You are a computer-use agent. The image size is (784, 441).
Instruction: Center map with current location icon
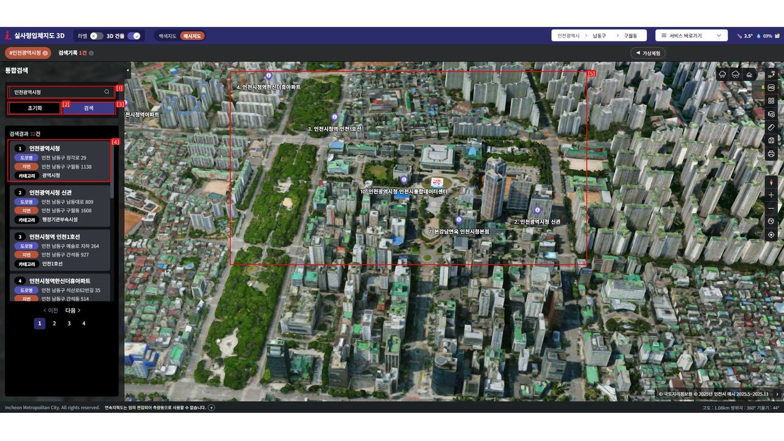[771, 235]
